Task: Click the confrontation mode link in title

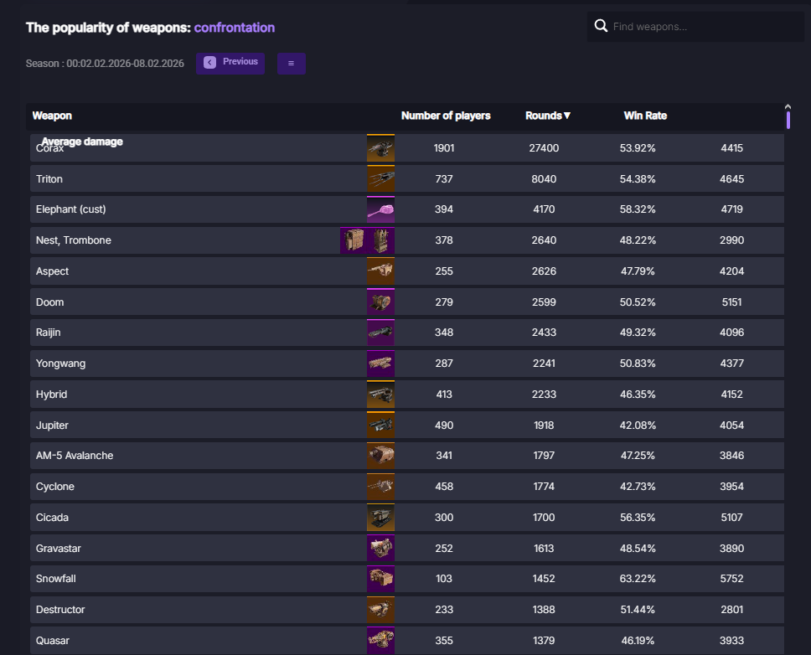Action: click(x=234, y=28)
